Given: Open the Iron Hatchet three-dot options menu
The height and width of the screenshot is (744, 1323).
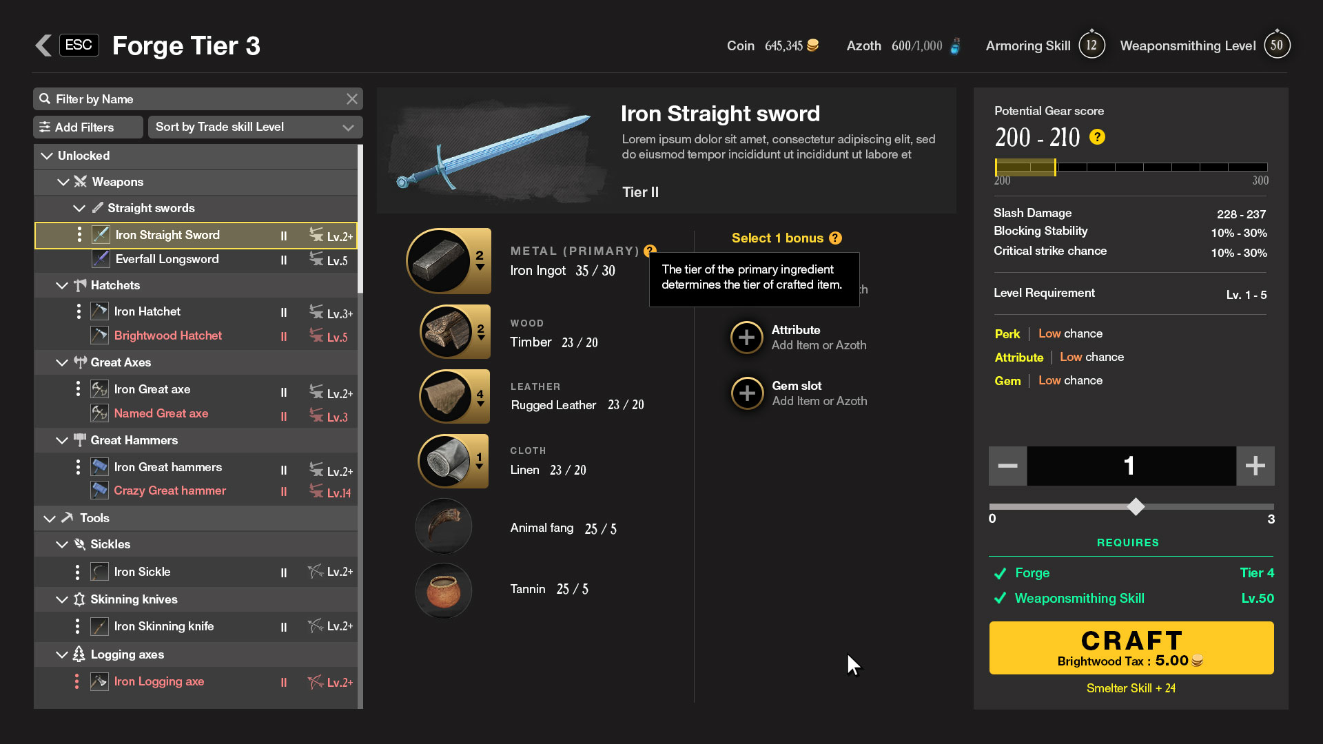Looking at the screenshot, I should [78, 311].
